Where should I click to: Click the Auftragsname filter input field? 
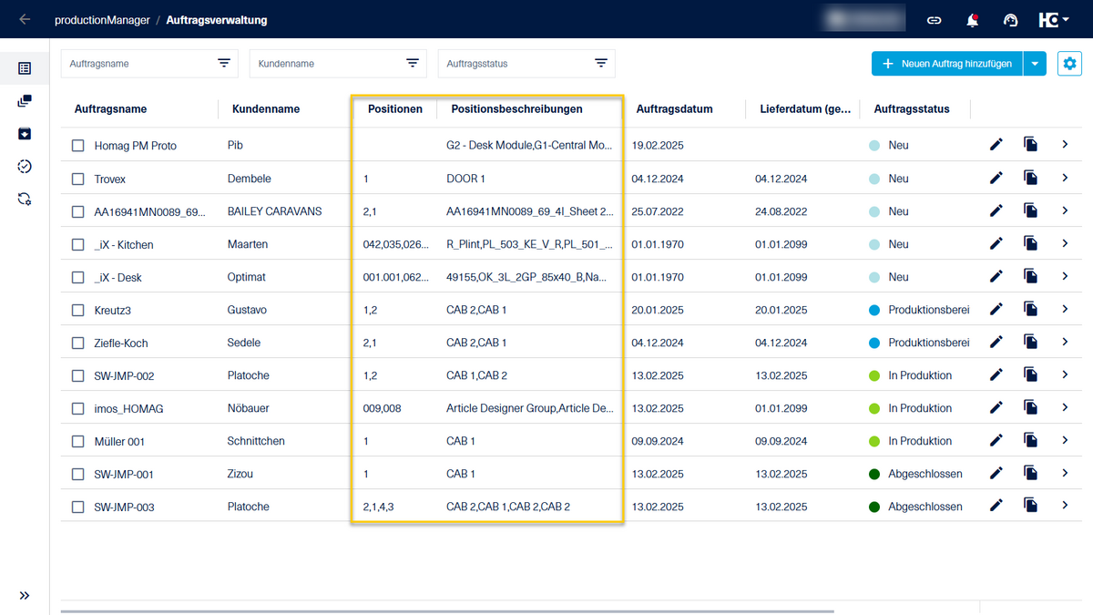(137, 64)
